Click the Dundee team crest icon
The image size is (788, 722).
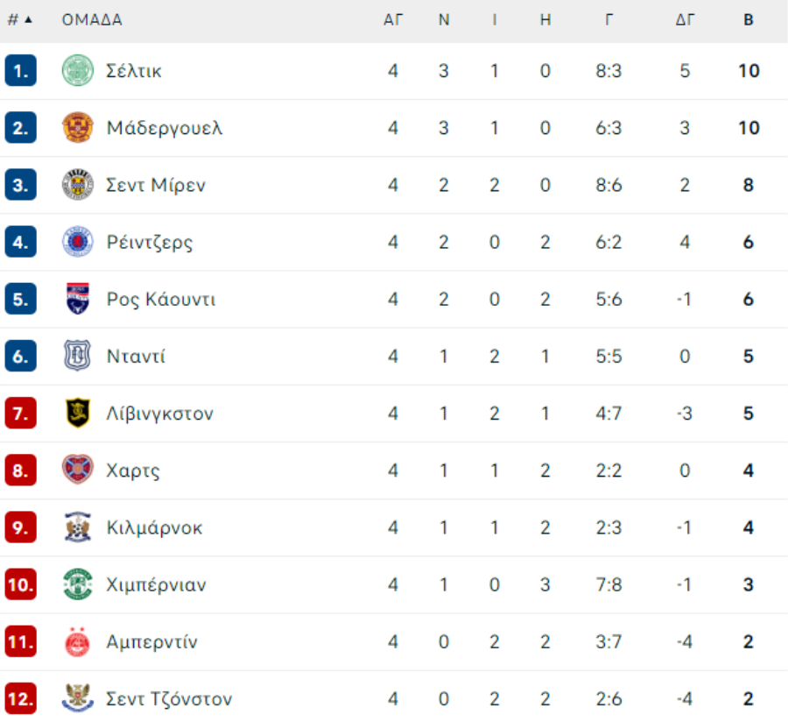77,356
